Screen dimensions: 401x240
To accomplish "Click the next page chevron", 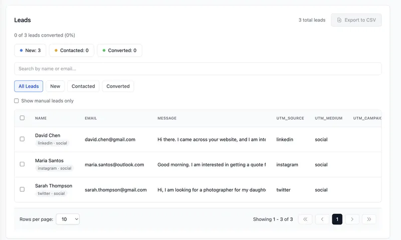I will (x=352, y=219).
